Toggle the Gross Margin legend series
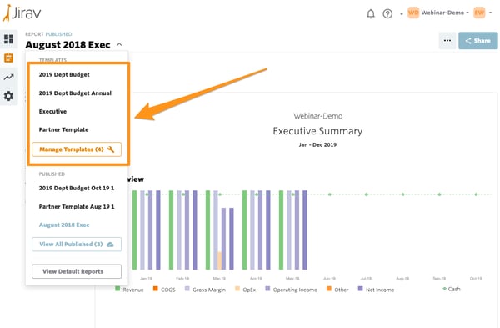The height and width of the screenshot is (328, 500). [x=205, y=290]
